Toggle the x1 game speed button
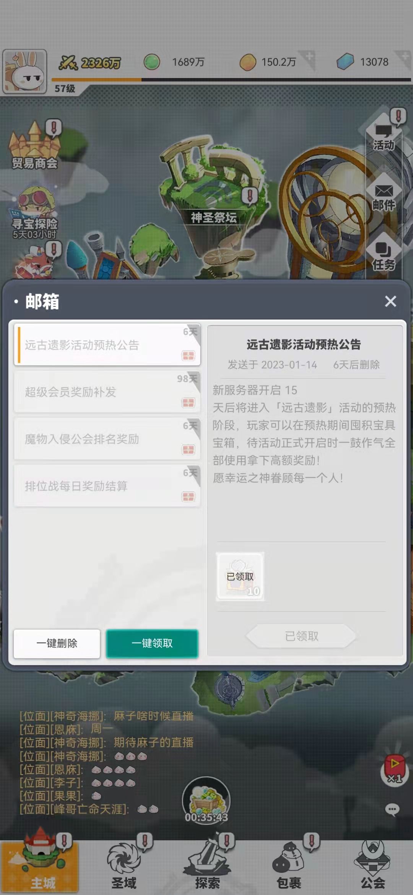This screenshot has height=895, width=413. click(394, 768)
